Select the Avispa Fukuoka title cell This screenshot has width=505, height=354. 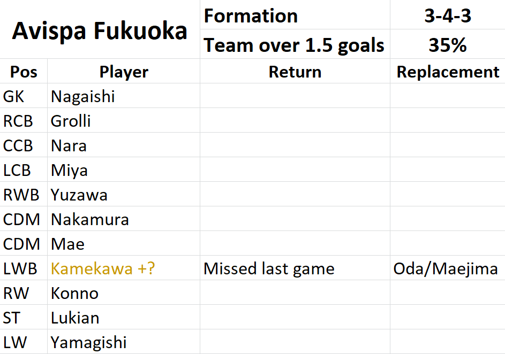100,29
